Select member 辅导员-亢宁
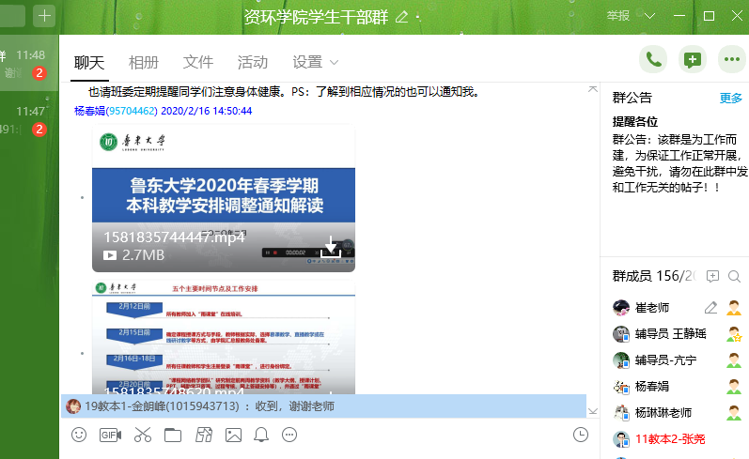 [665, 360]
